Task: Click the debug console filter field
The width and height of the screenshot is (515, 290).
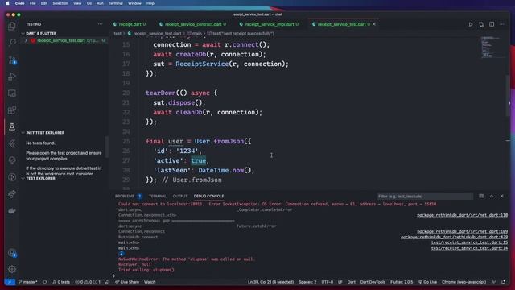Action: (425, 197)
